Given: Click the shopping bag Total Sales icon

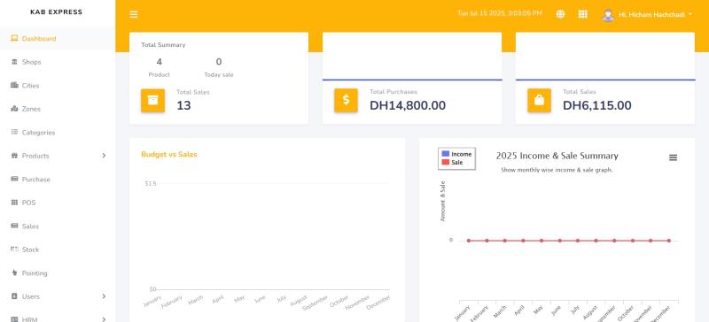Looking at the screenshot, I should (539, 100).
